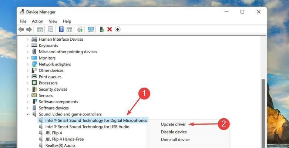The image size is (289, 148).
Task: Expand the Processors node
Action: (x=28, y=83)
